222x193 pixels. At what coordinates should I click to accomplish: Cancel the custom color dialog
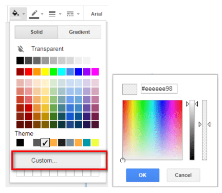pyautogui.click(x=183, y=175)
